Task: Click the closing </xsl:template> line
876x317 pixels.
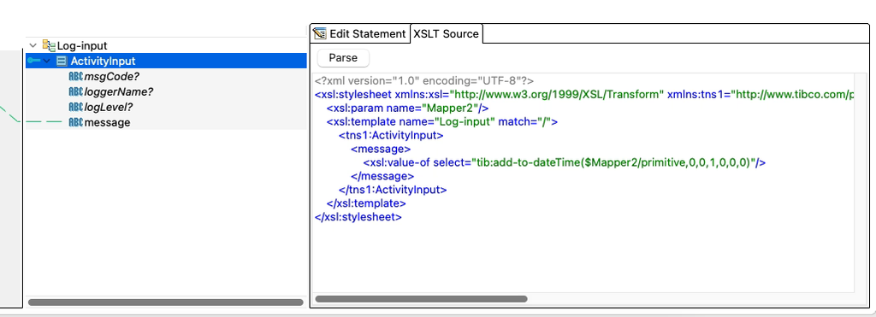Action: click(x=366, y=203)
